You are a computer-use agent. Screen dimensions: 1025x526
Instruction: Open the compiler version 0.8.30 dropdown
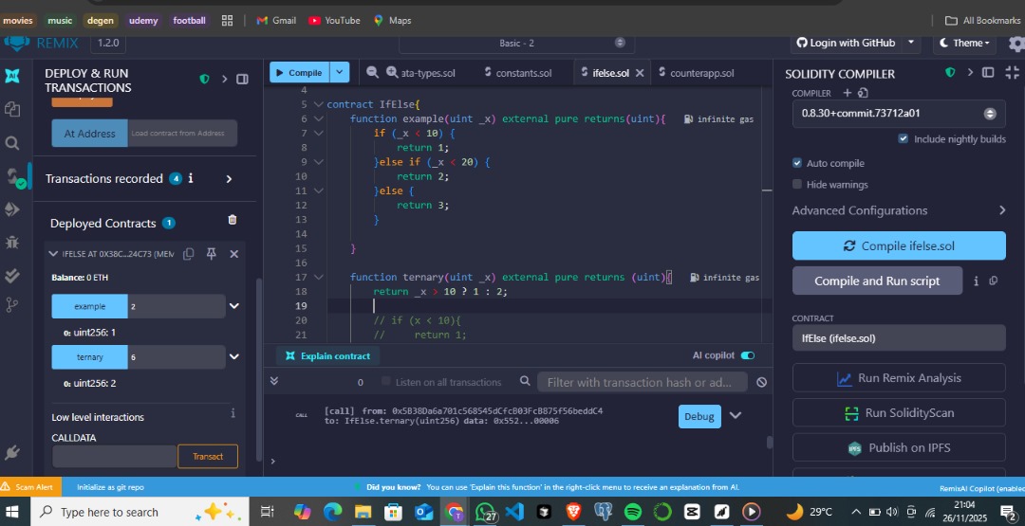click(898, 113)
